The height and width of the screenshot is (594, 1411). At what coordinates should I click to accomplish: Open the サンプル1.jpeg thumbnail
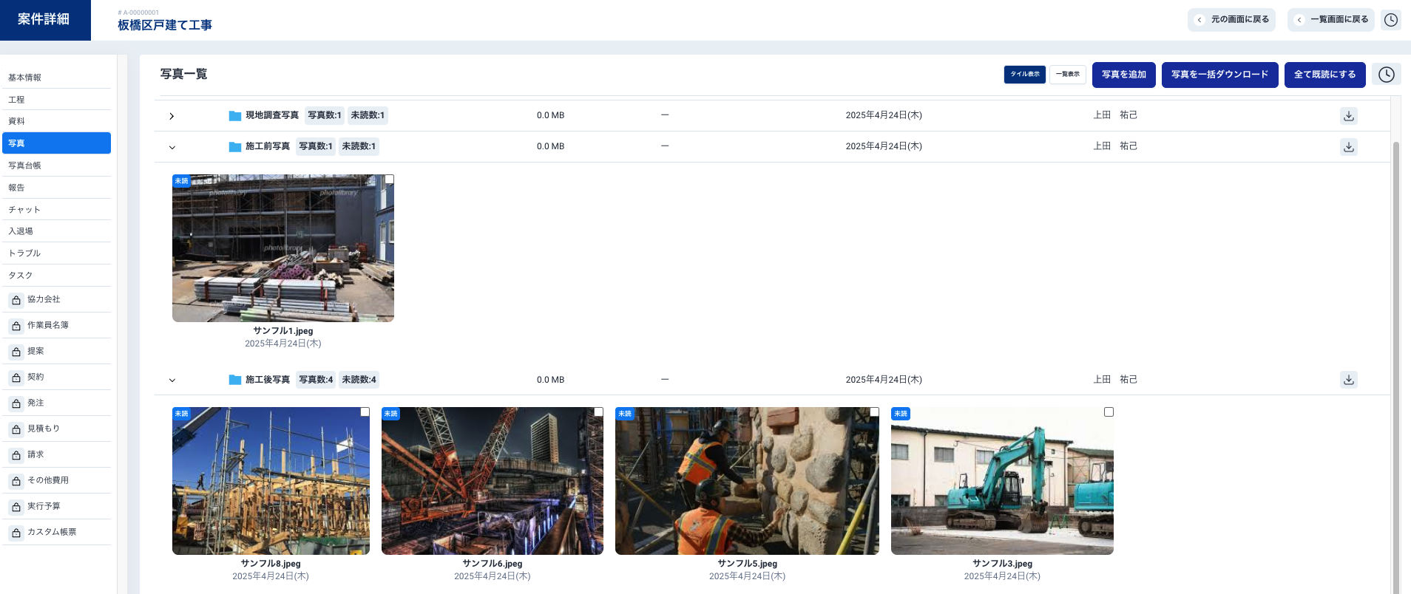click(x=283, y=248)
